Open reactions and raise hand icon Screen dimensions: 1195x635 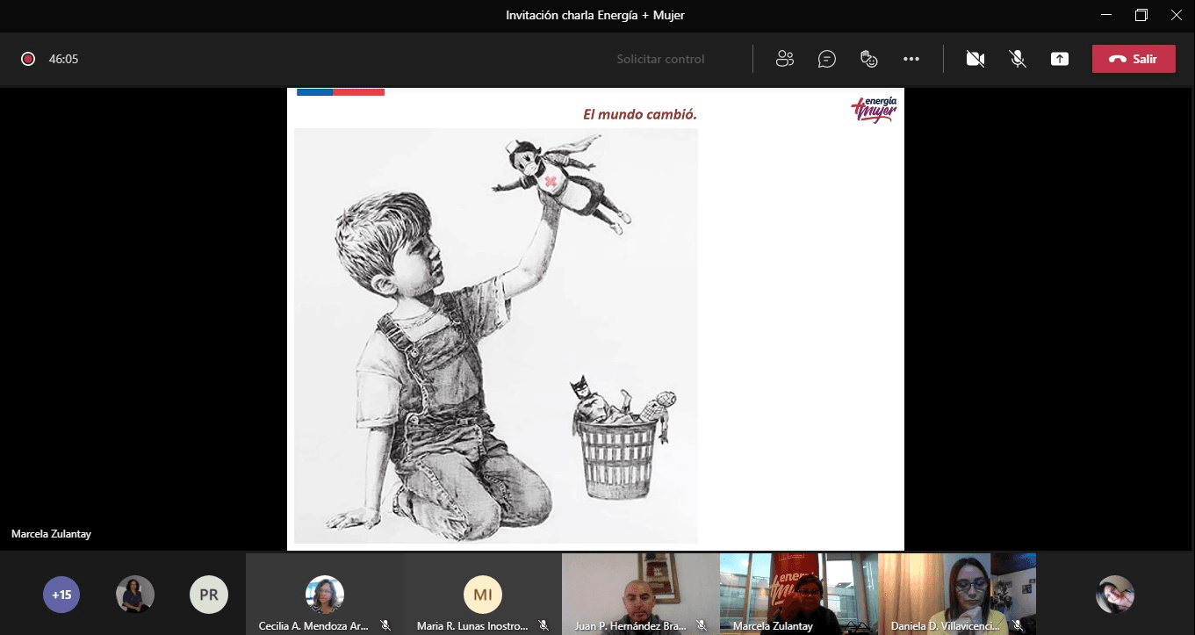pyautogui.click(x=868, y=59)
